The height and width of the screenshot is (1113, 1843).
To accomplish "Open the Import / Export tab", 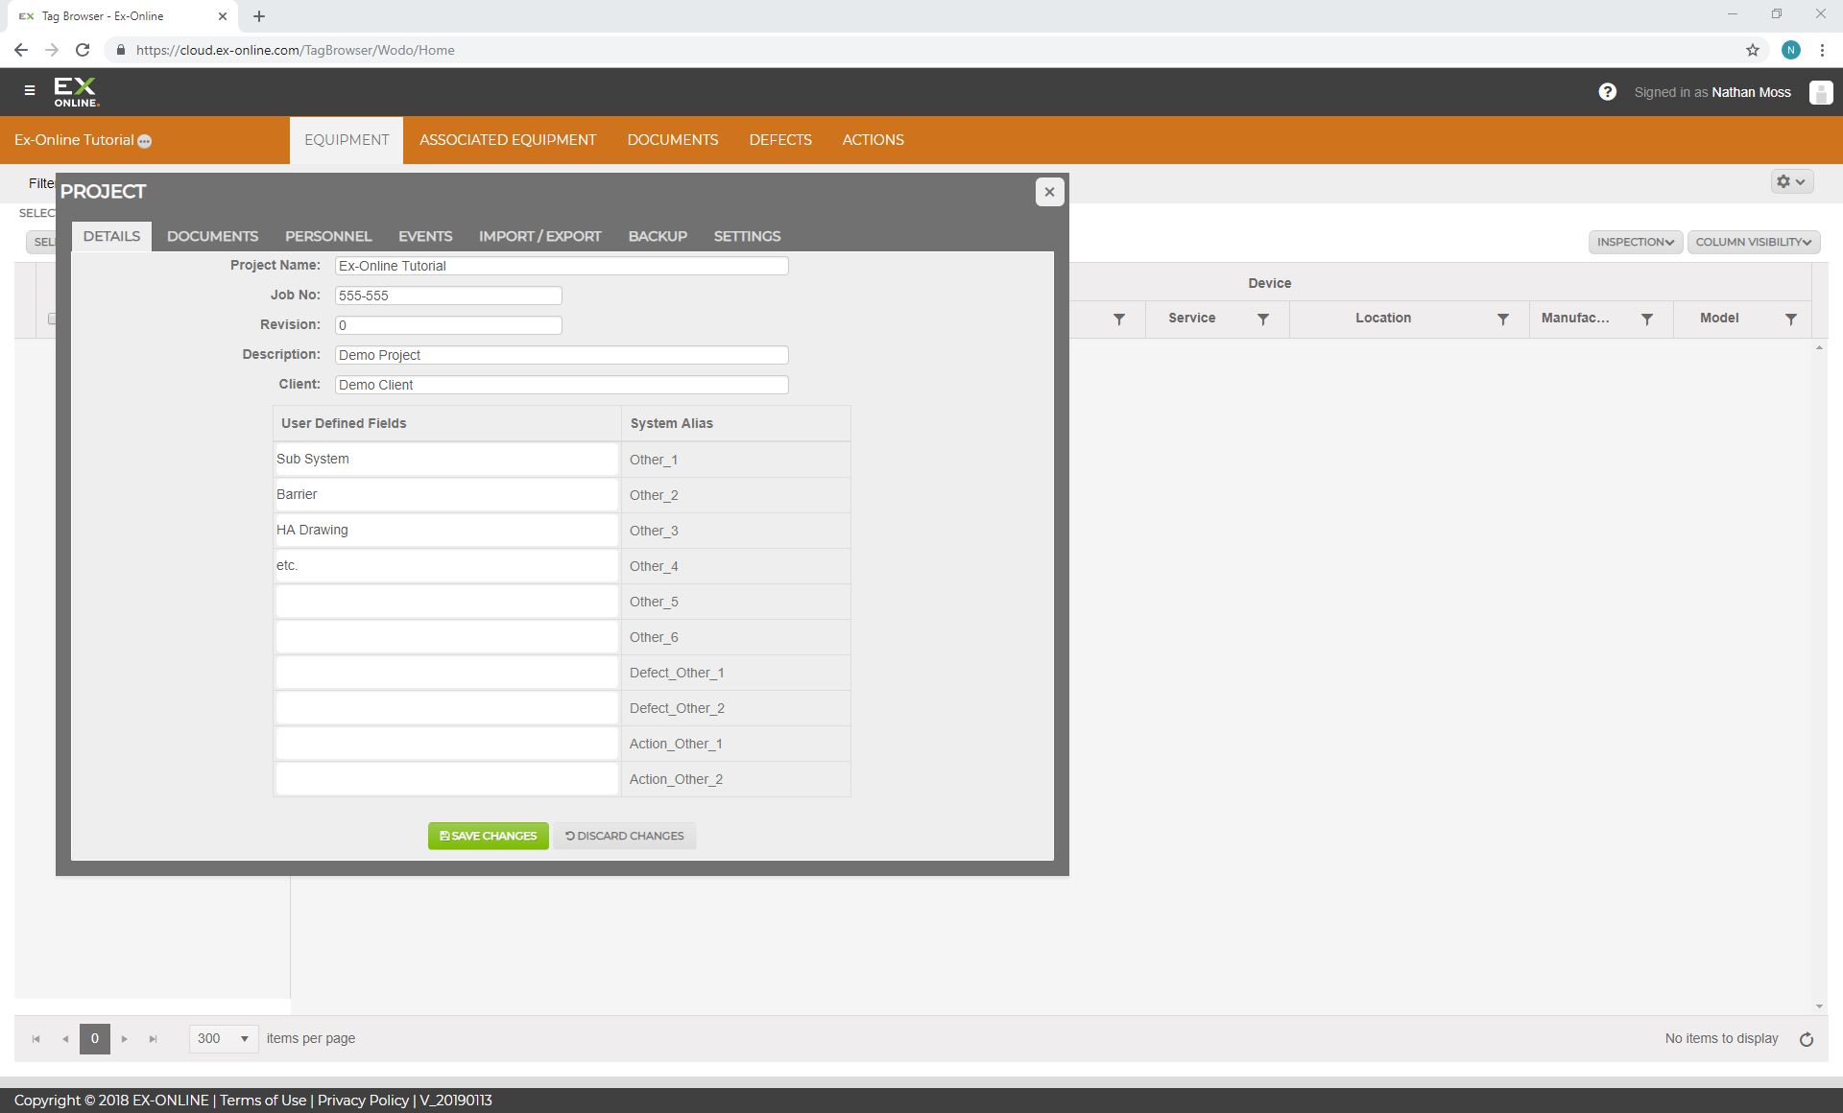I will pos(539,236).
